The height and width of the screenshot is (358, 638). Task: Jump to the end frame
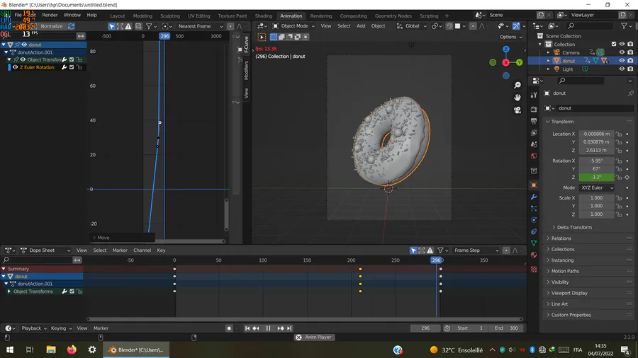[291, 328]
